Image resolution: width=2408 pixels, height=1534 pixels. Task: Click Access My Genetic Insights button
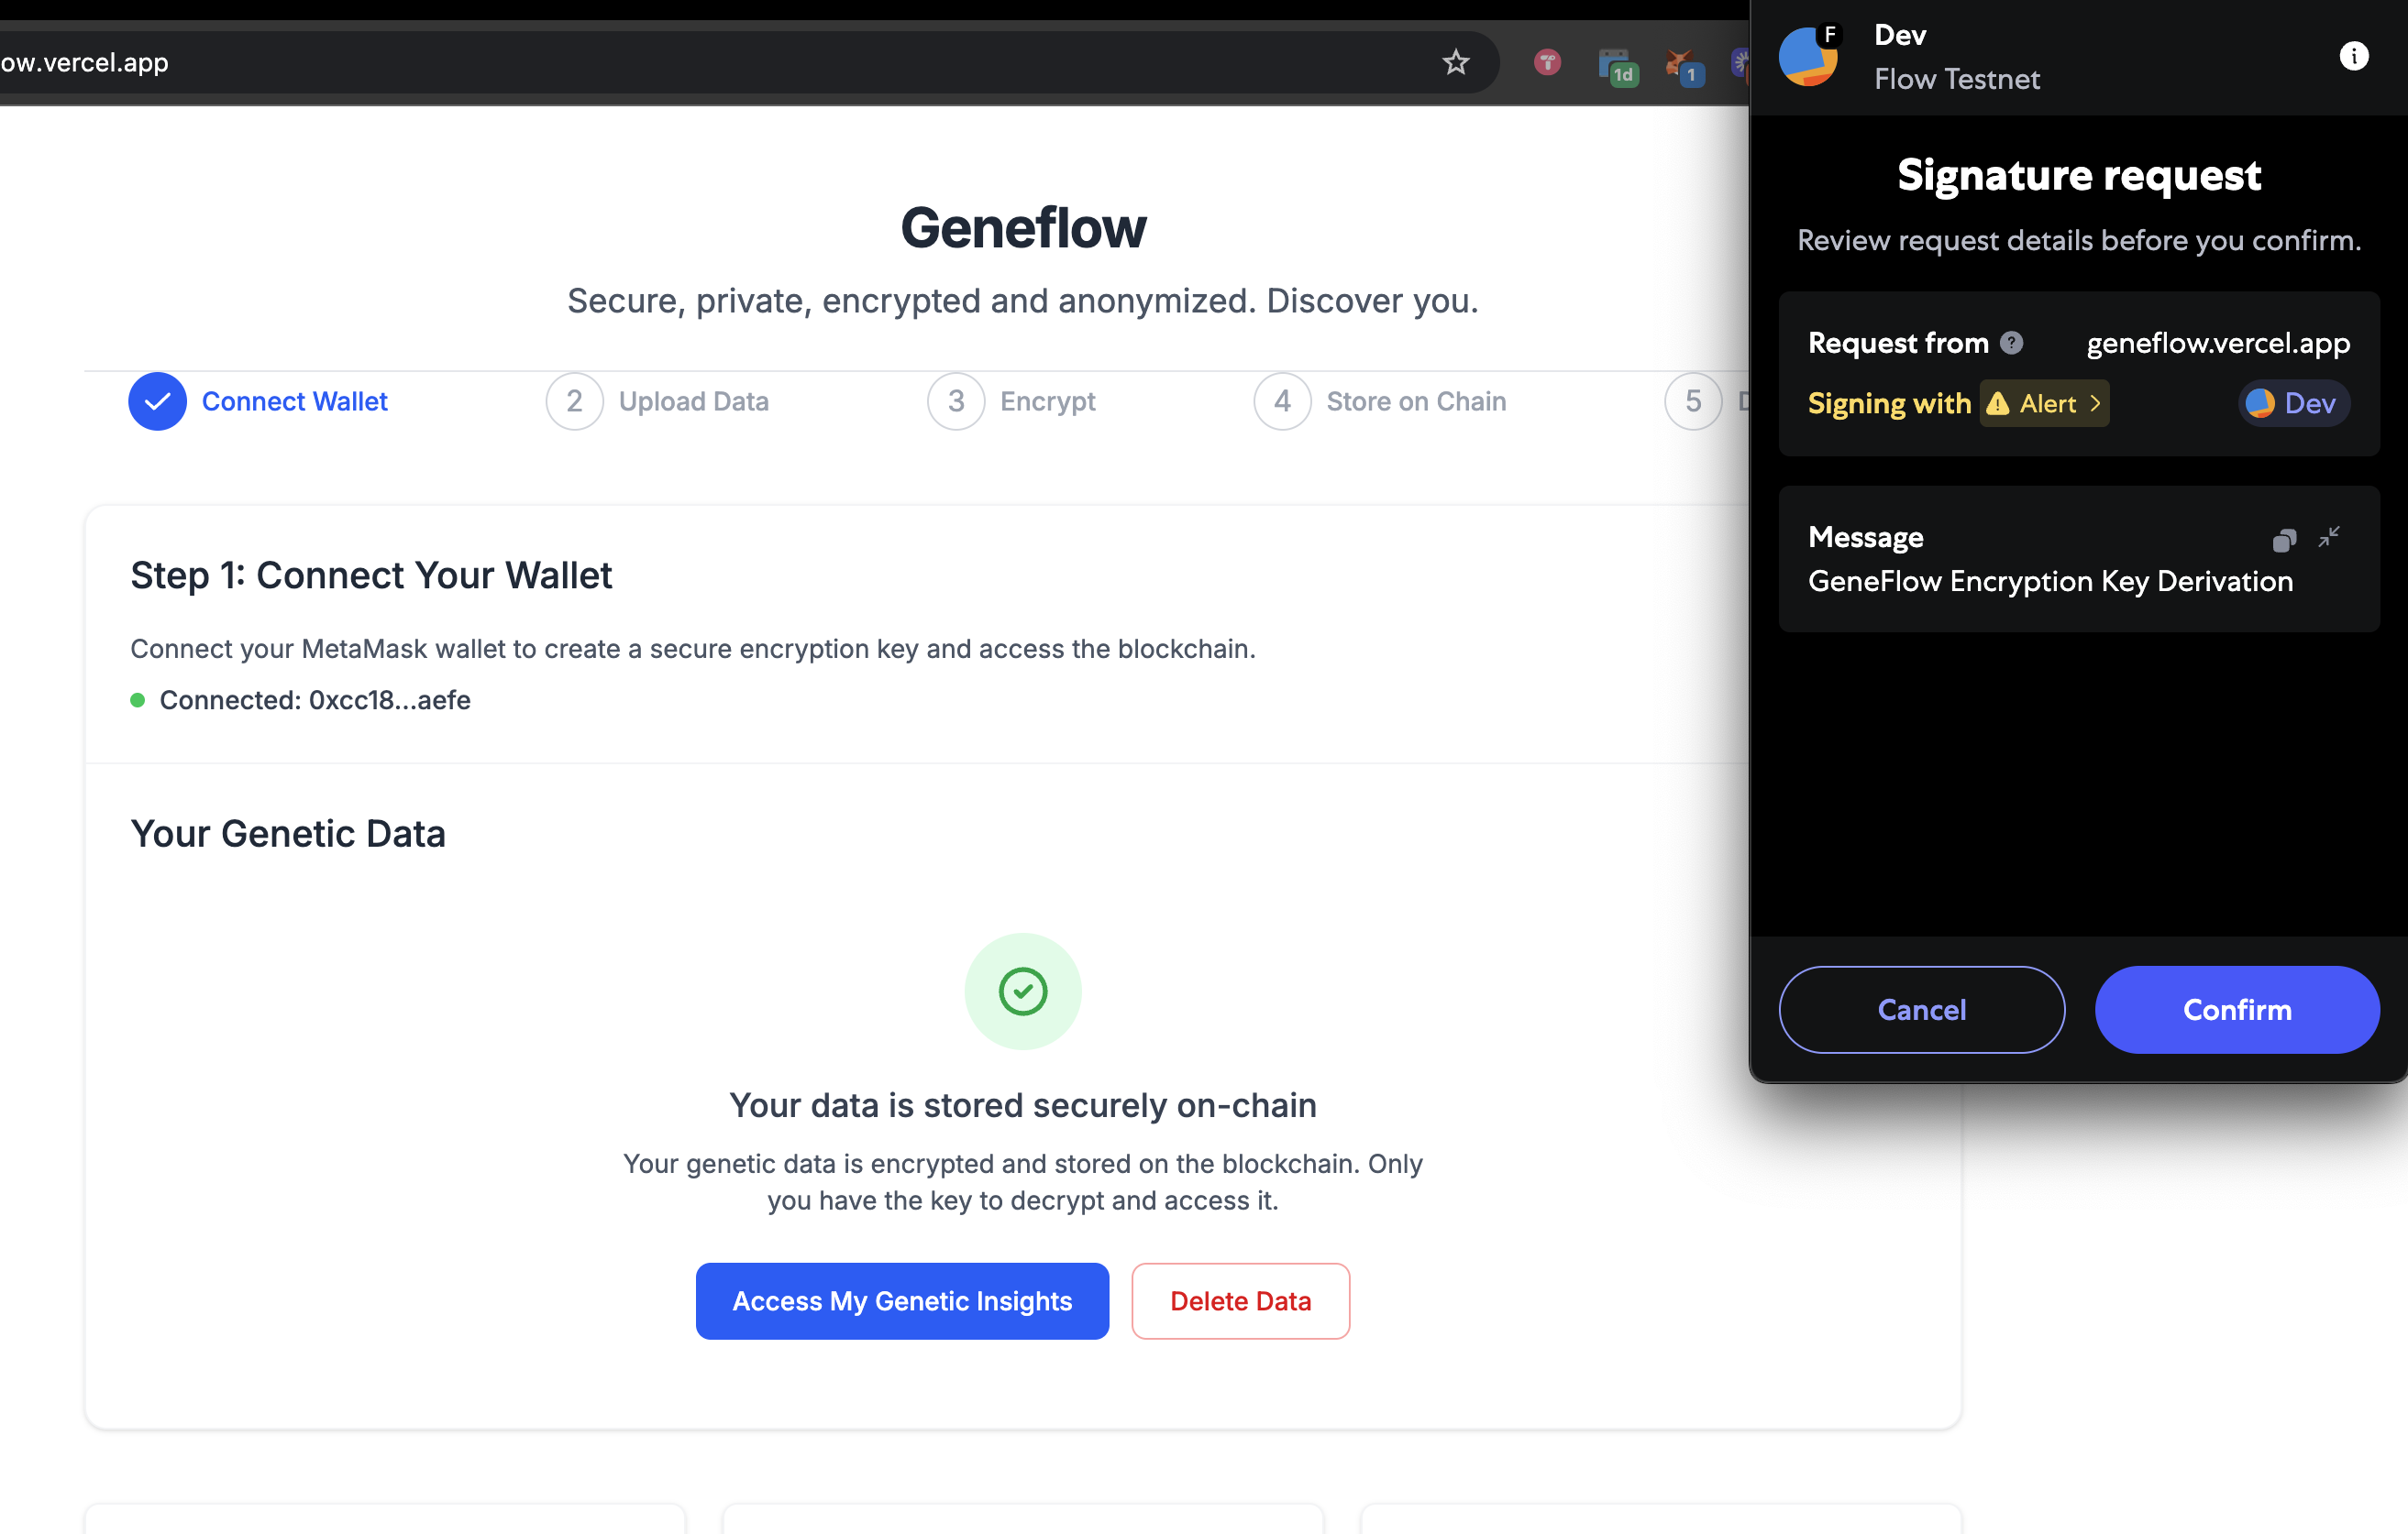click(902, 1301)
